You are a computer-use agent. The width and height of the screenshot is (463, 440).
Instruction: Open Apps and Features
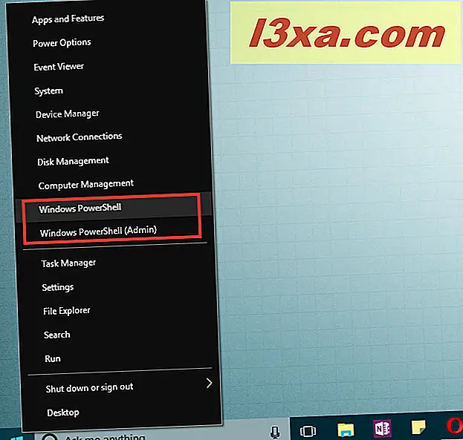point(68,19)
